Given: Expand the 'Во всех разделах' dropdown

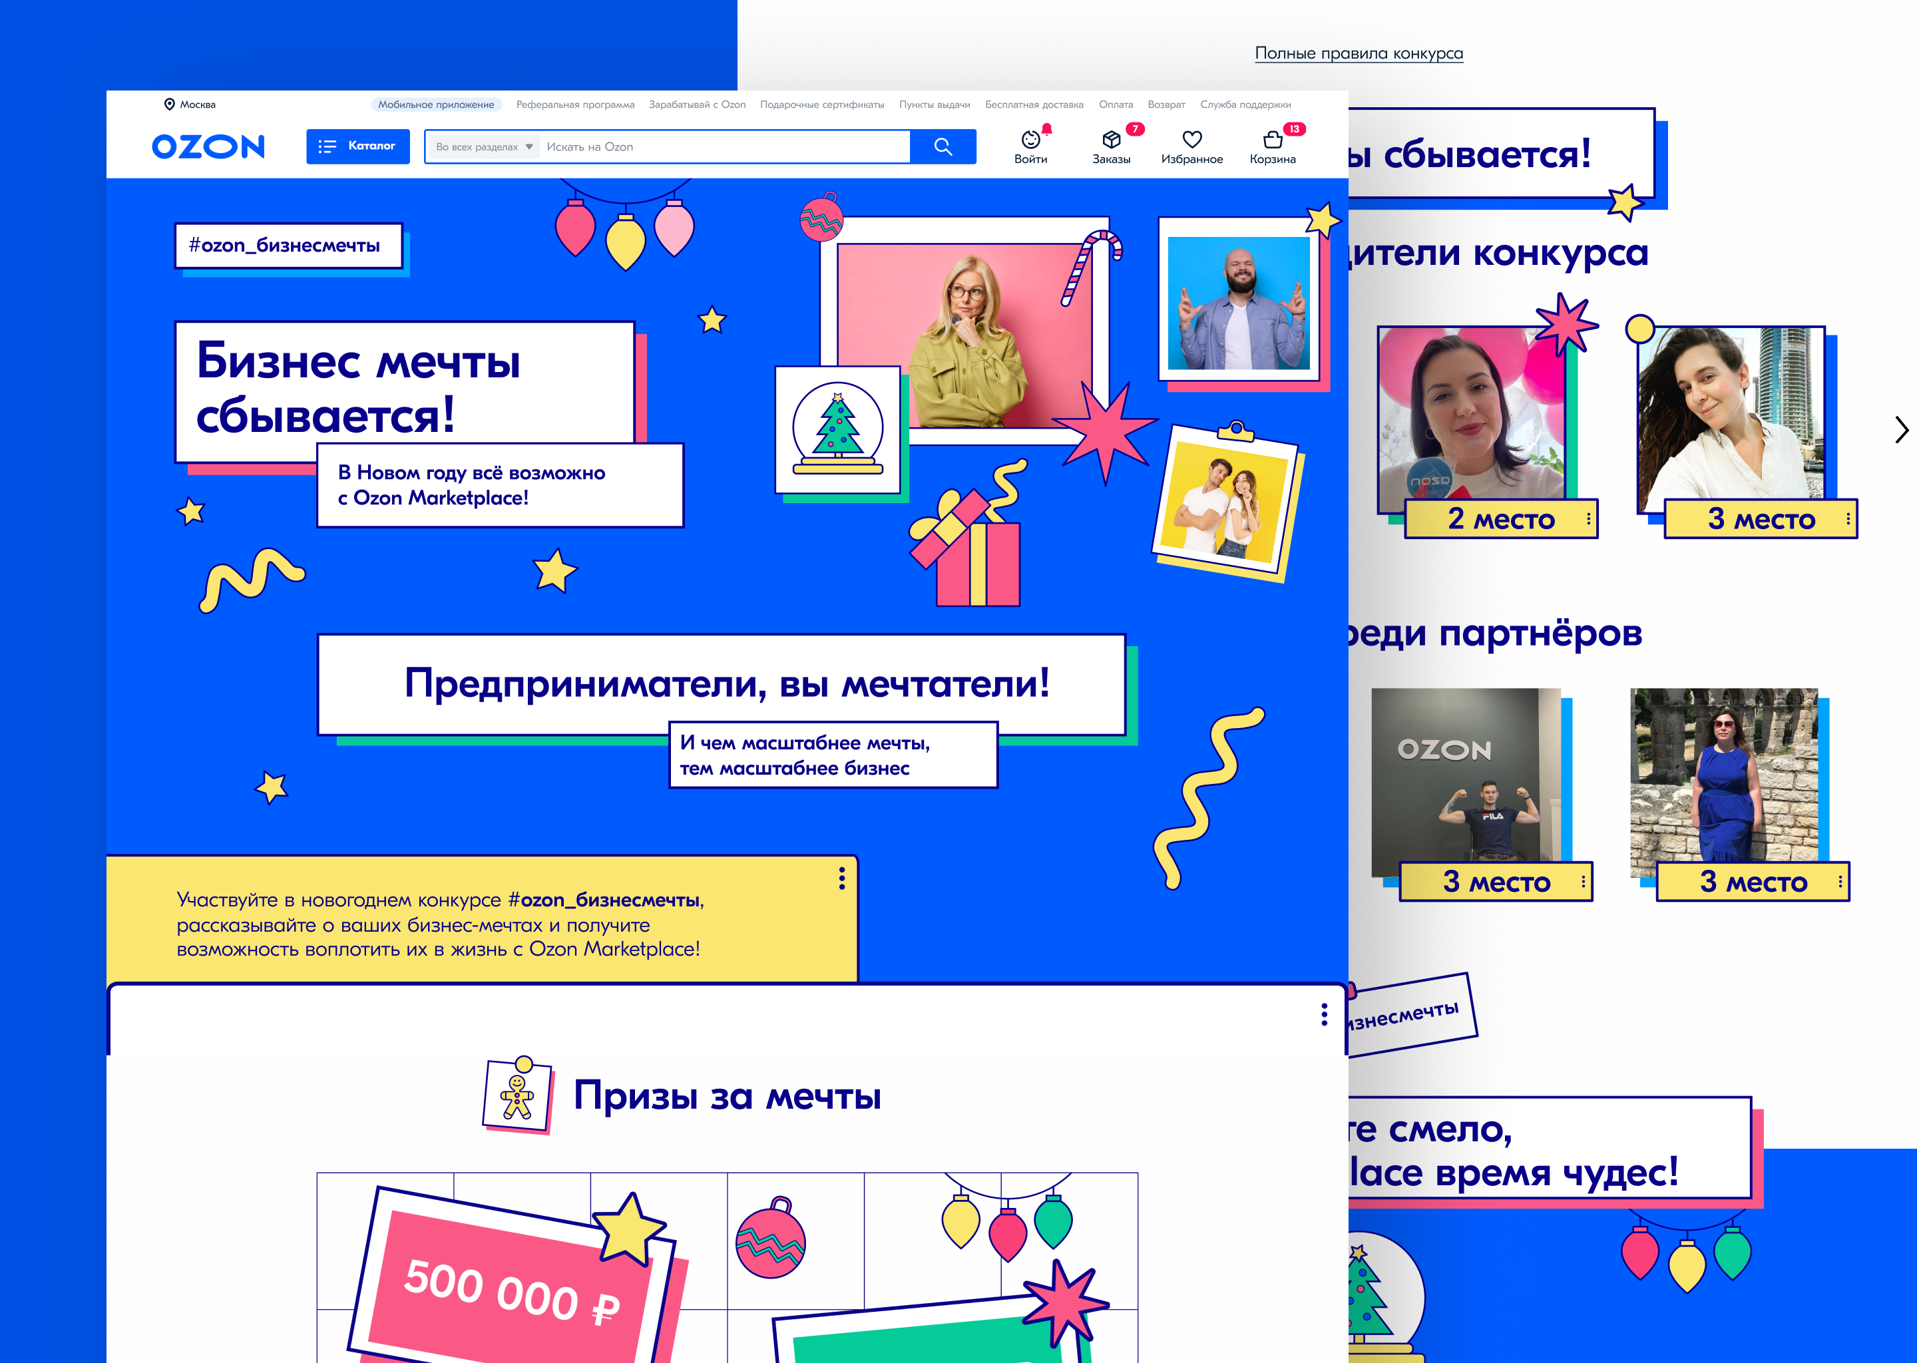Looking at the screenshot, I should (x=483, y=147).
